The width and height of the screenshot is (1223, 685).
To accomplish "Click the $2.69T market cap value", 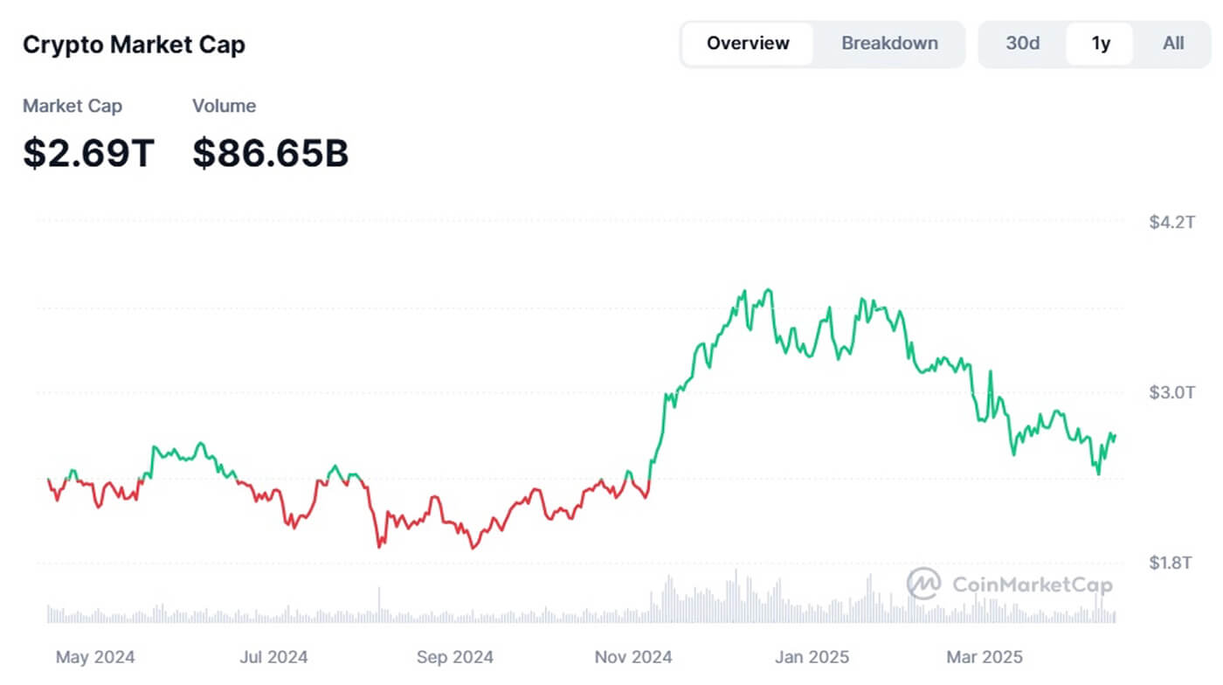I will [88, 153].
